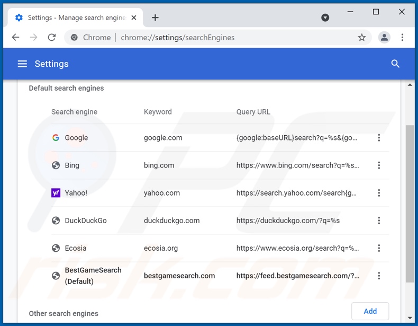Close the Chrome window

point(402,12)
